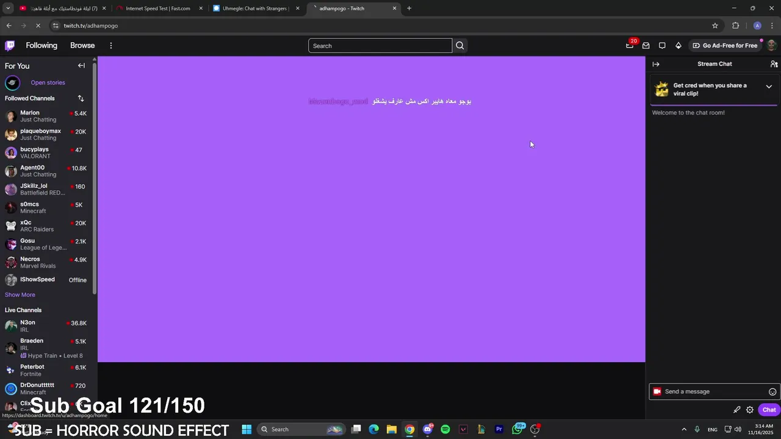Screen dimensions: 781x439
Task: Open the plaqueboymax channel
Action: click(46, 134)
